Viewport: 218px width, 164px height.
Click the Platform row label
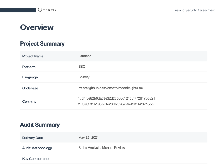(x=29, y=67)
